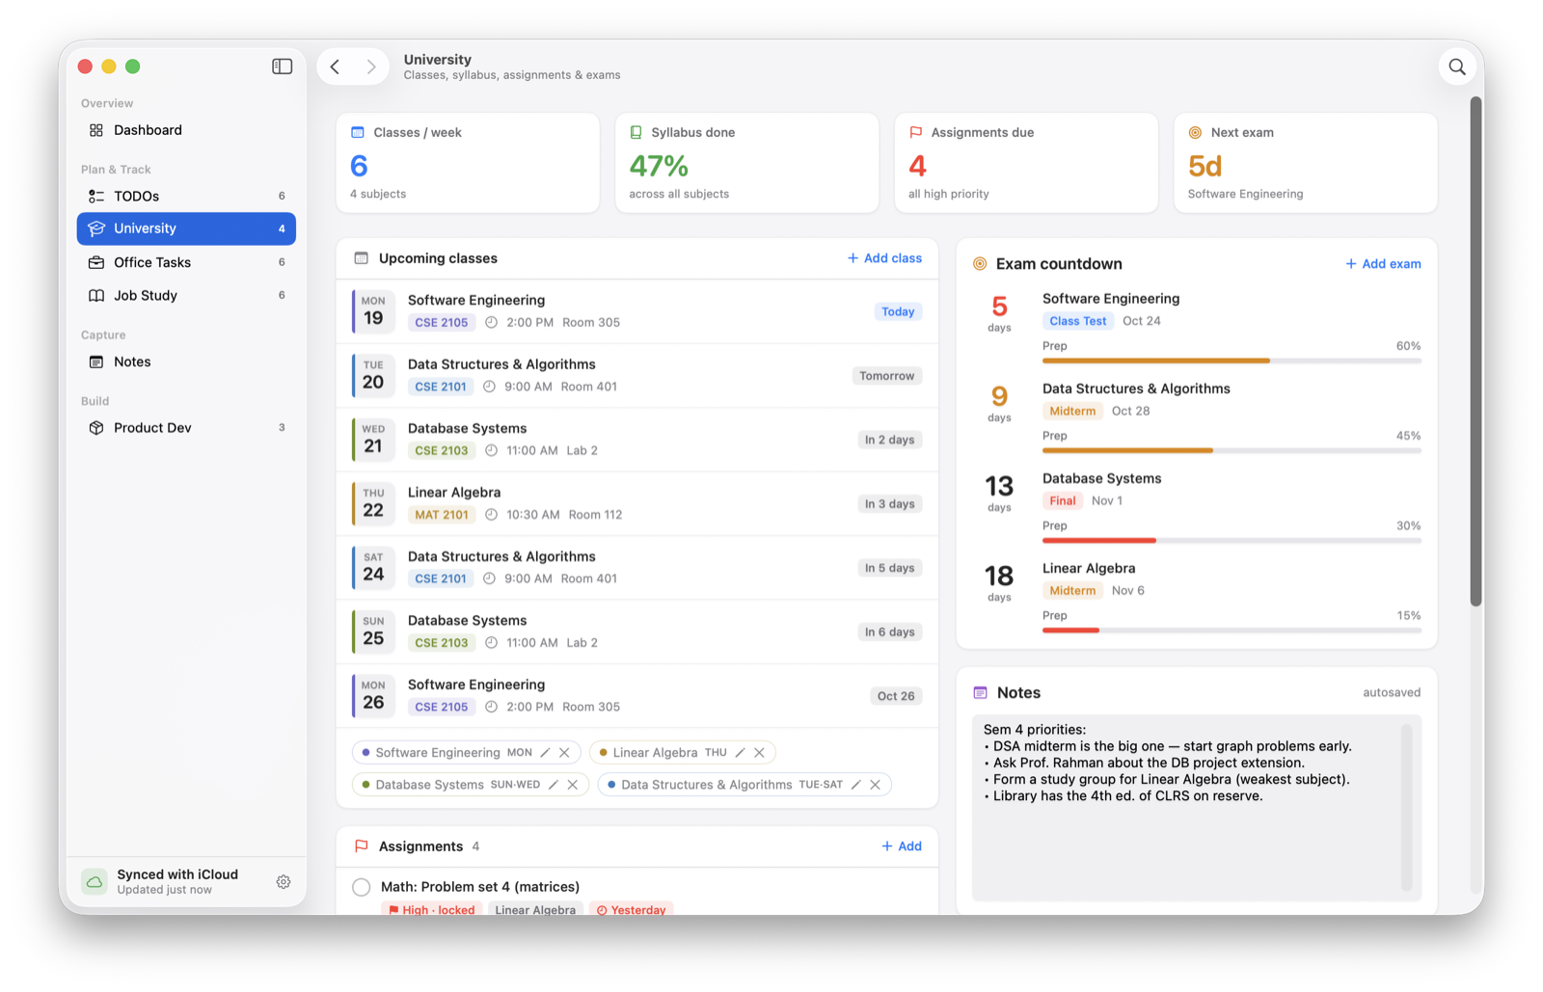The width and height of the screenshot is (1543, 992).
Task: Go back with the left chevron
Action: (336, 67)
